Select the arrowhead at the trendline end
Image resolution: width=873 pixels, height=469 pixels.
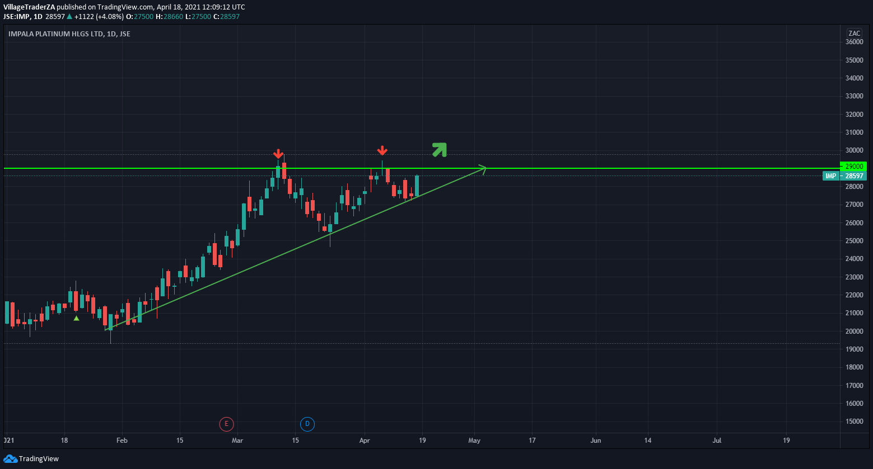click(x=482, y=169)
